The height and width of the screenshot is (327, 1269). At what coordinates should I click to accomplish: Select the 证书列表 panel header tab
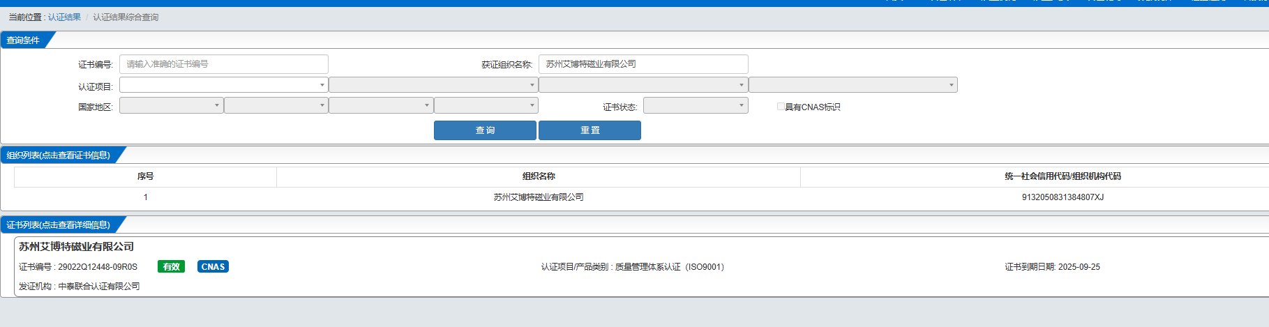point(59,225)
